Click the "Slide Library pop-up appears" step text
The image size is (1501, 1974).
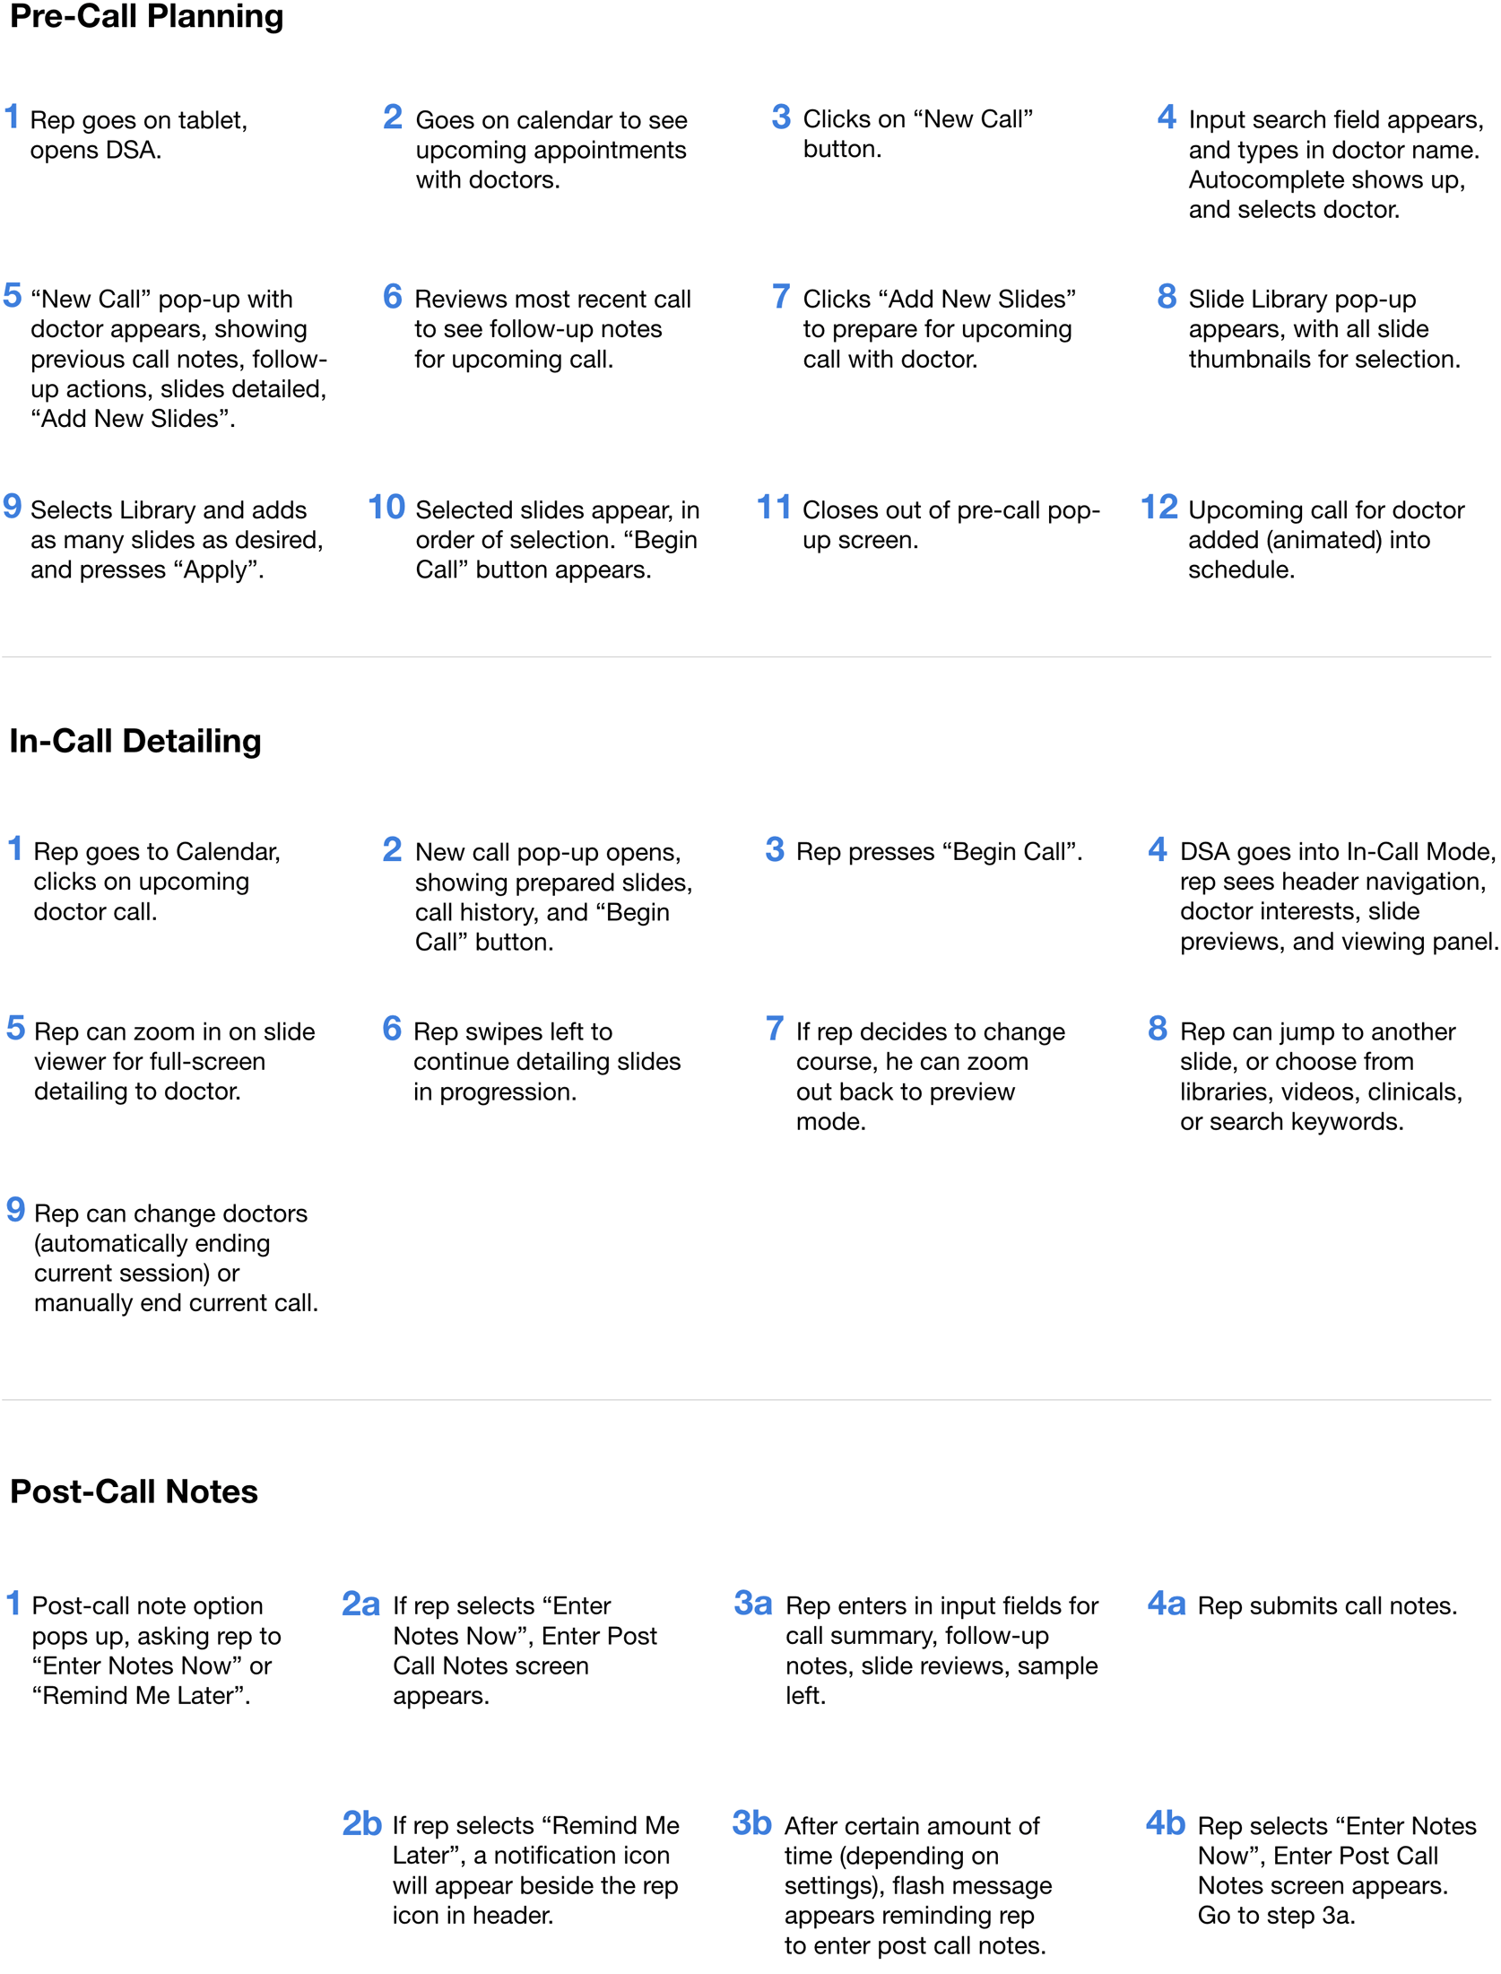pos(1323,328)
